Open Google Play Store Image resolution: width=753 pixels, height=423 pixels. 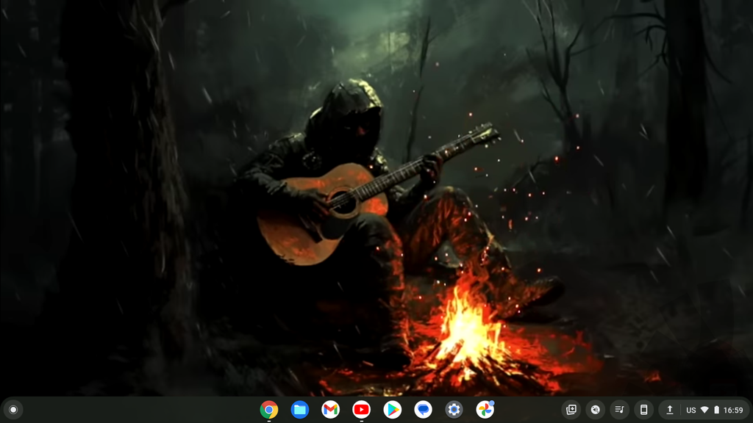click(393, 410)
